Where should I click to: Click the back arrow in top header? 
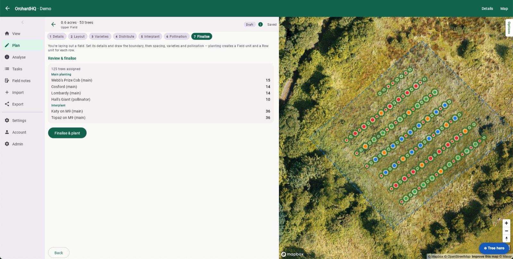click(7, 8)
